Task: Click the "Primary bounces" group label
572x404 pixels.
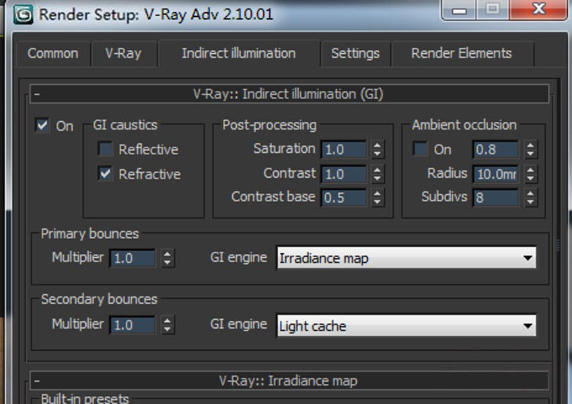Action: click(x=90, y=234)
